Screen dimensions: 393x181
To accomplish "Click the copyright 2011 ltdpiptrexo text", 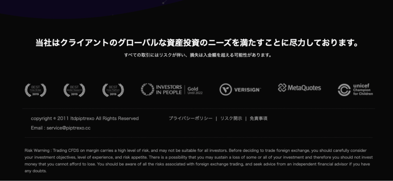I will tap(85, 118).
